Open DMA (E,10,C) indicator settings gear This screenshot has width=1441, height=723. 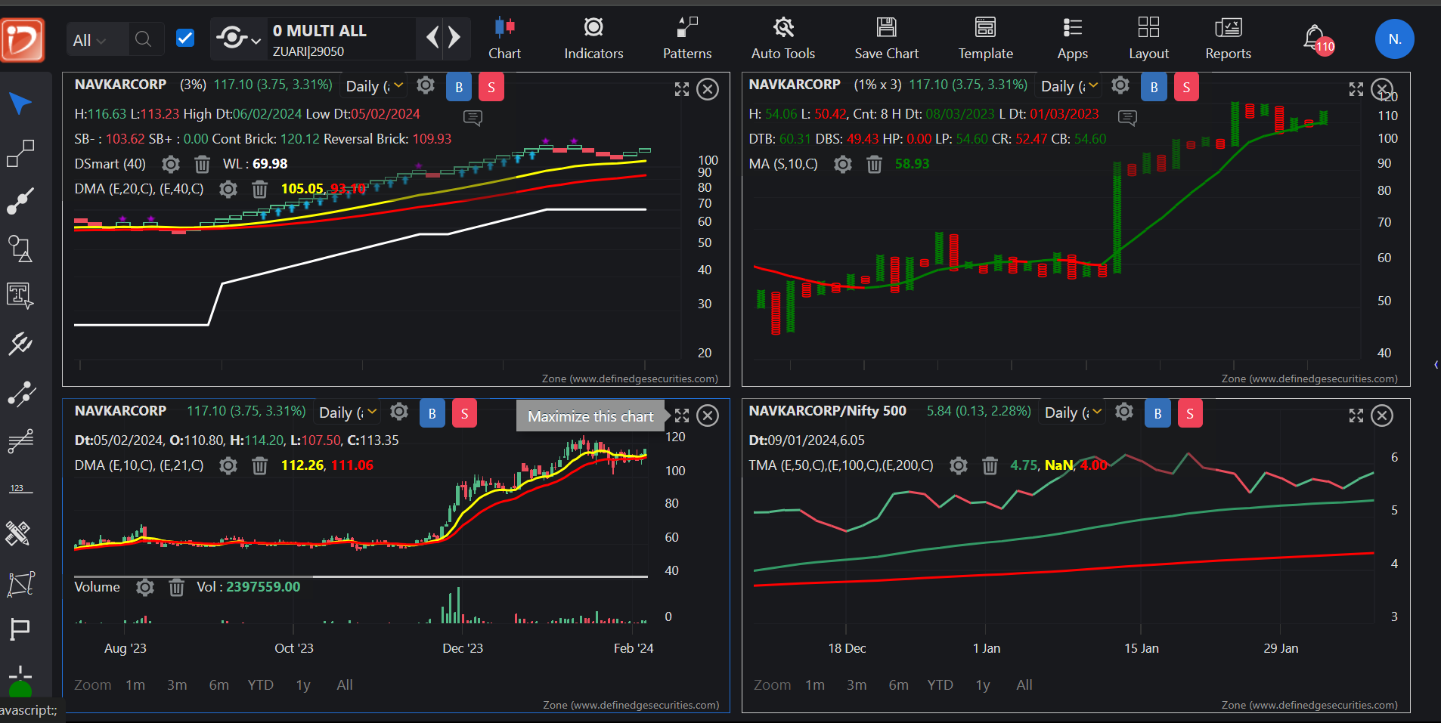[x=228, y=465]
